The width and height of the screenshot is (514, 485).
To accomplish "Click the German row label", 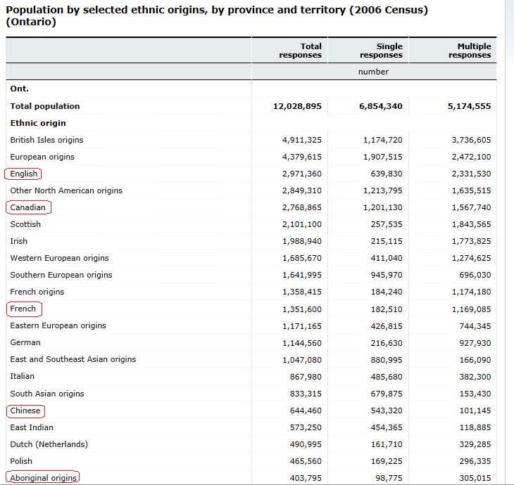I will (25, 342).
